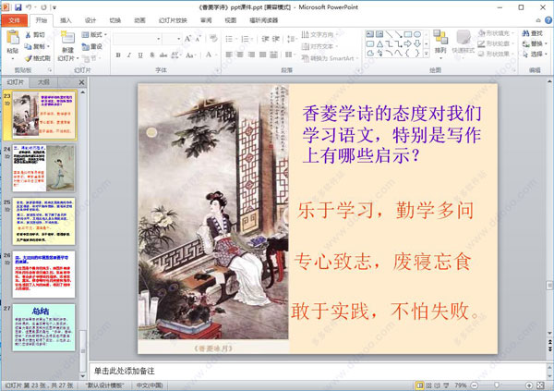Open the font name combo box
This screenshot has height=391, width=554.
pyautogui.click(x=137, y=39)
